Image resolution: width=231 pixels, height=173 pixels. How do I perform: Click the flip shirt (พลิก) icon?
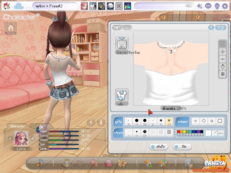122,95
